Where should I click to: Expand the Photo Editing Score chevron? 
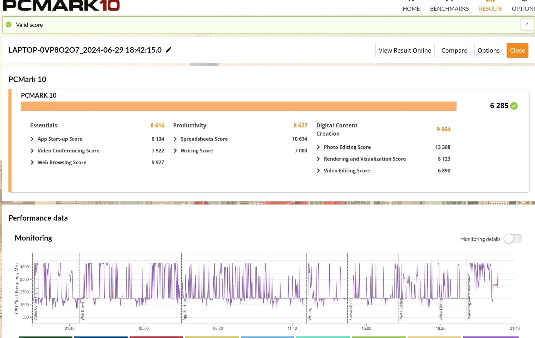tap(318, 147)
